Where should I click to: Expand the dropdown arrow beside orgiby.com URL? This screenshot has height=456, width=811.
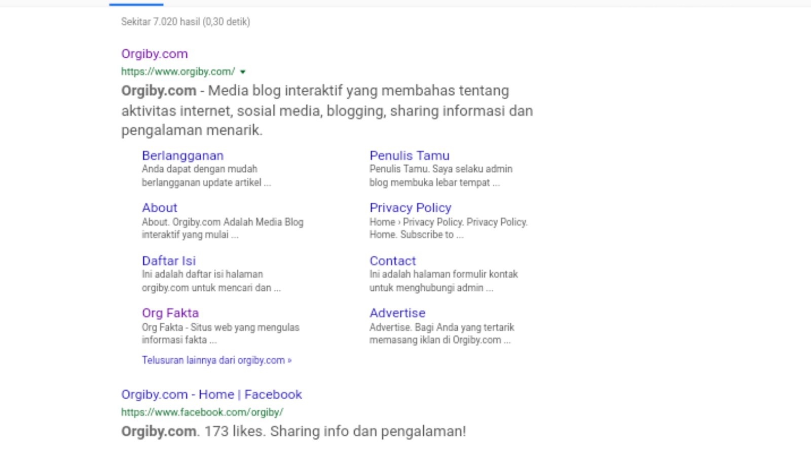point(243,72)
